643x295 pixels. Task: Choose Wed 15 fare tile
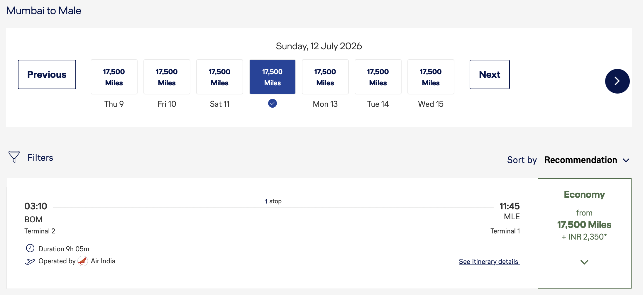click(x=431, y=77)
